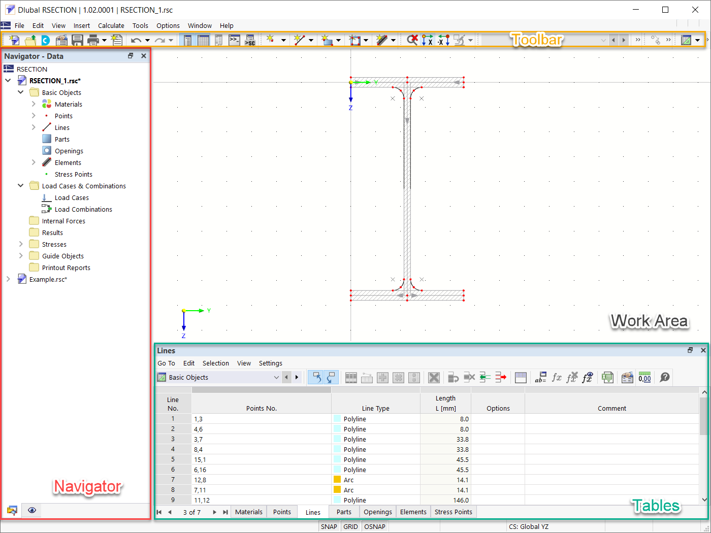Screen dimensions: 711x533
Task: Open the Calculate menu
Action: click(x=111, y=25)
